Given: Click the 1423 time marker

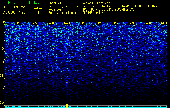Looking at the screenshot, I should pos(51,23).
